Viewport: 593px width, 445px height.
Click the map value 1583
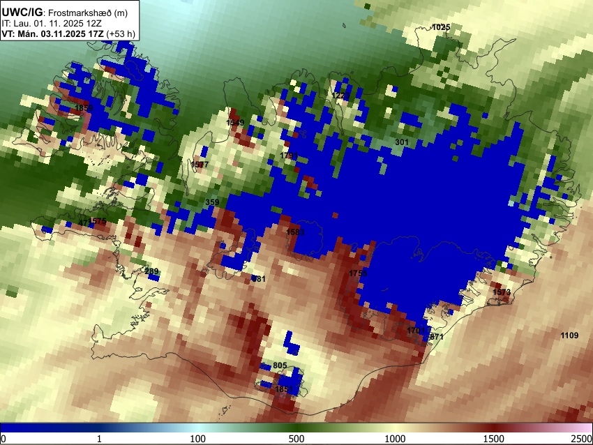point(295,232)
